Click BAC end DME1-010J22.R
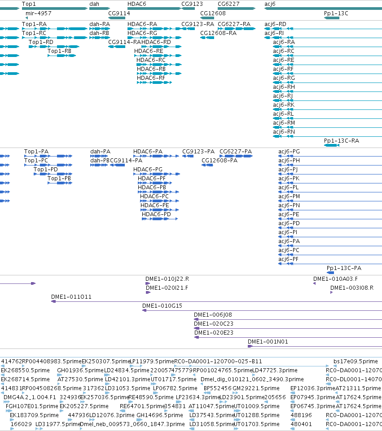Viewport: 382px width, 431px height. point(167,279)
